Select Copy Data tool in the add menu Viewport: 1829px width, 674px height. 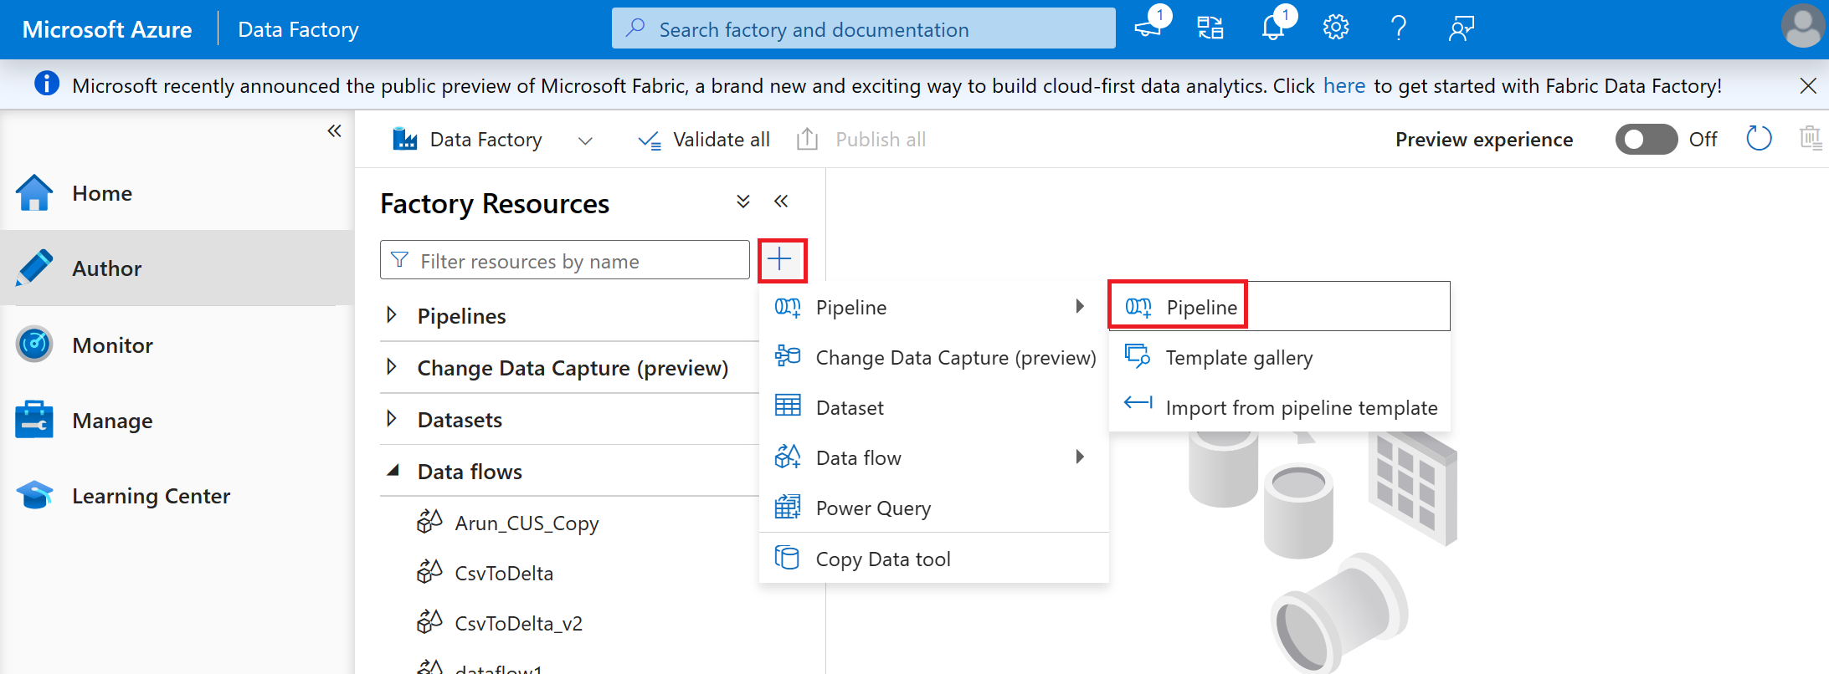(x=933, y=559)
